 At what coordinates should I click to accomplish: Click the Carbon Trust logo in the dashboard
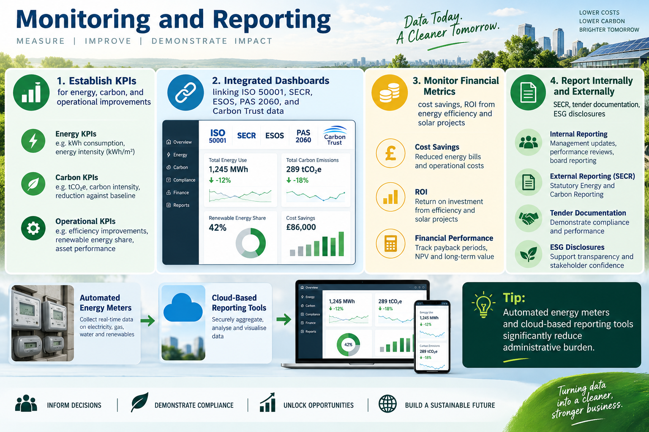(335, 135)
